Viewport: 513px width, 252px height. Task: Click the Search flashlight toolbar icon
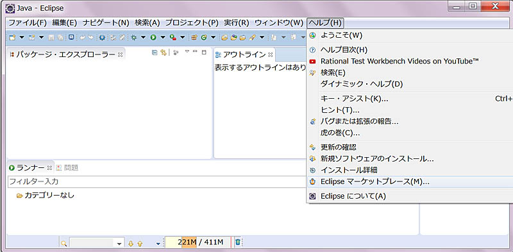(253, 37)
